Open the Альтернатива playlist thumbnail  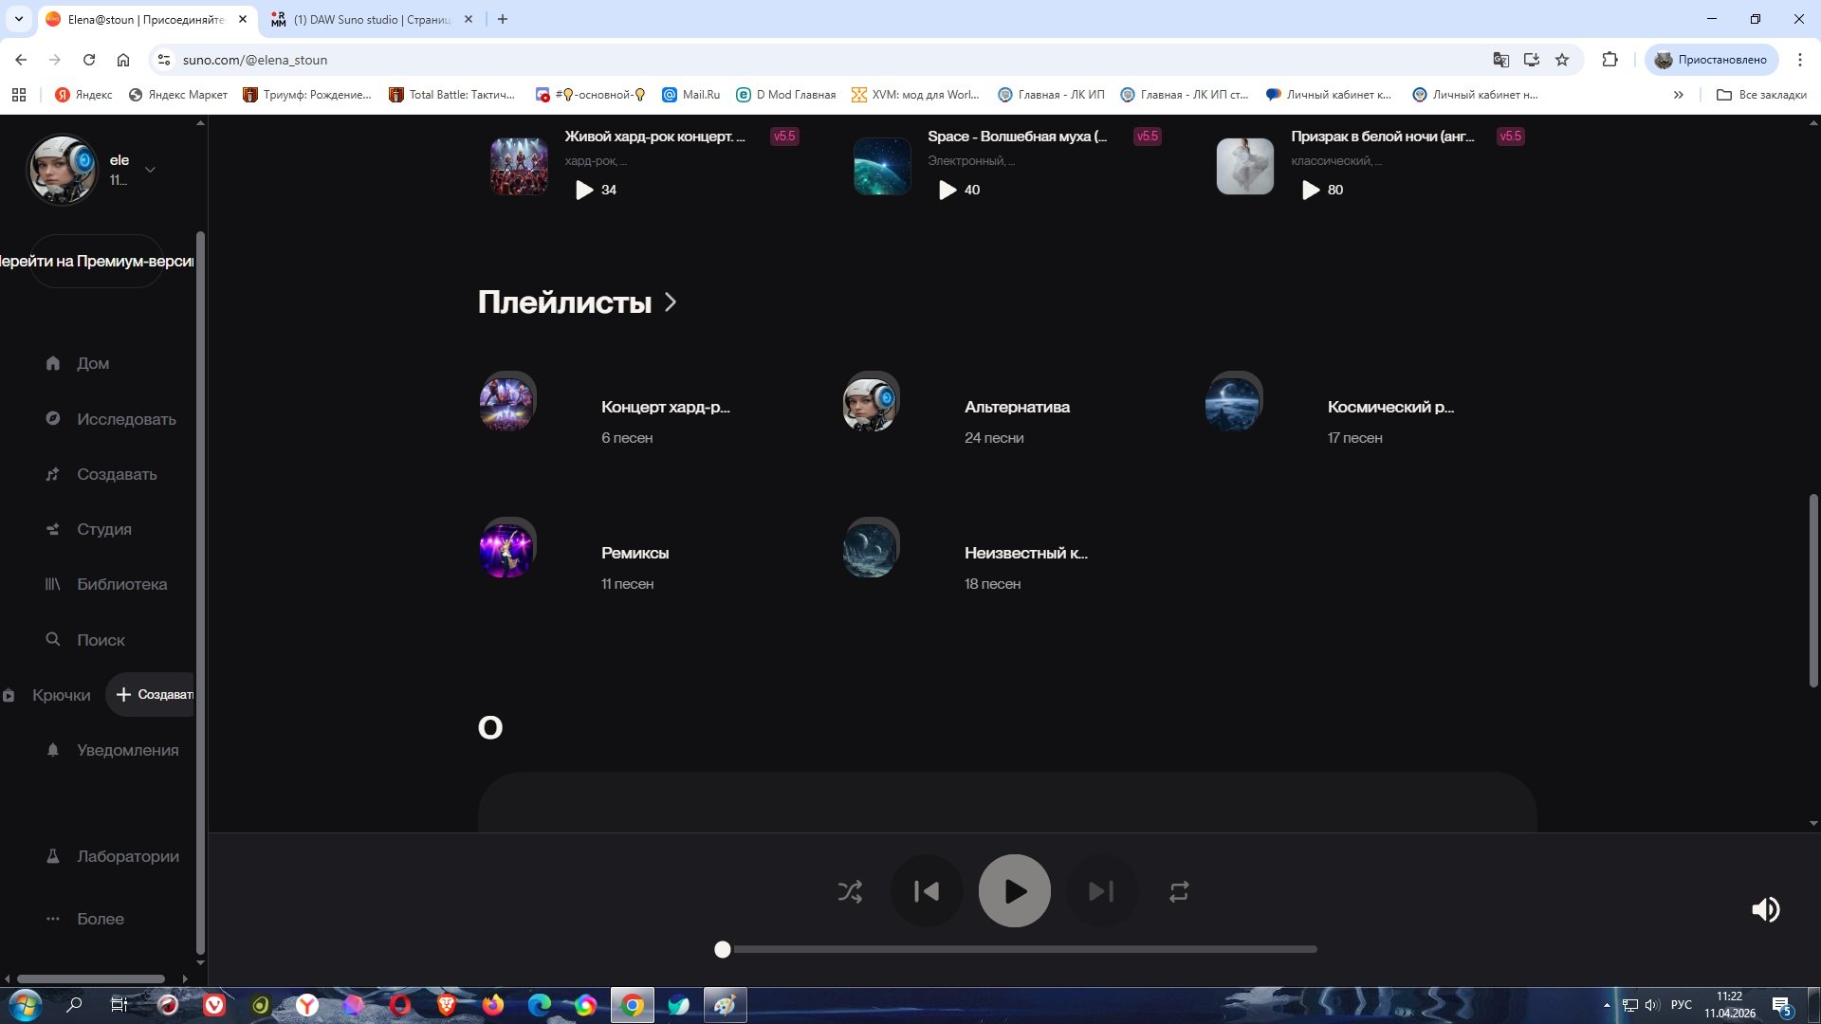click(871, 405)
